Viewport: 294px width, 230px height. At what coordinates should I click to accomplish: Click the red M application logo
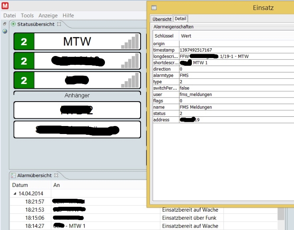[5, 6]
